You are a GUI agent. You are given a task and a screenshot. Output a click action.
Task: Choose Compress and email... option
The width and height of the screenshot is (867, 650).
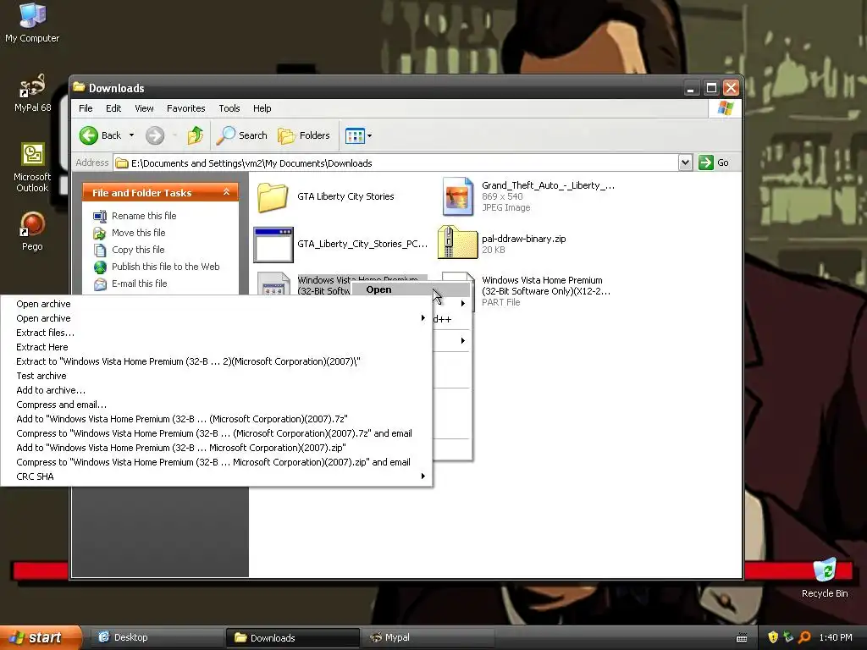216,404
